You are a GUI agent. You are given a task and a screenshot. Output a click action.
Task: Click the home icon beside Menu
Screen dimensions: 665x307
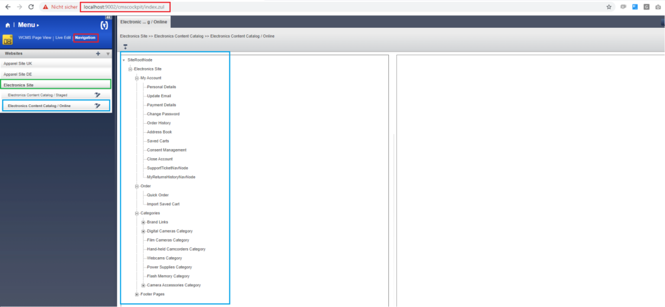click(8, 25)
